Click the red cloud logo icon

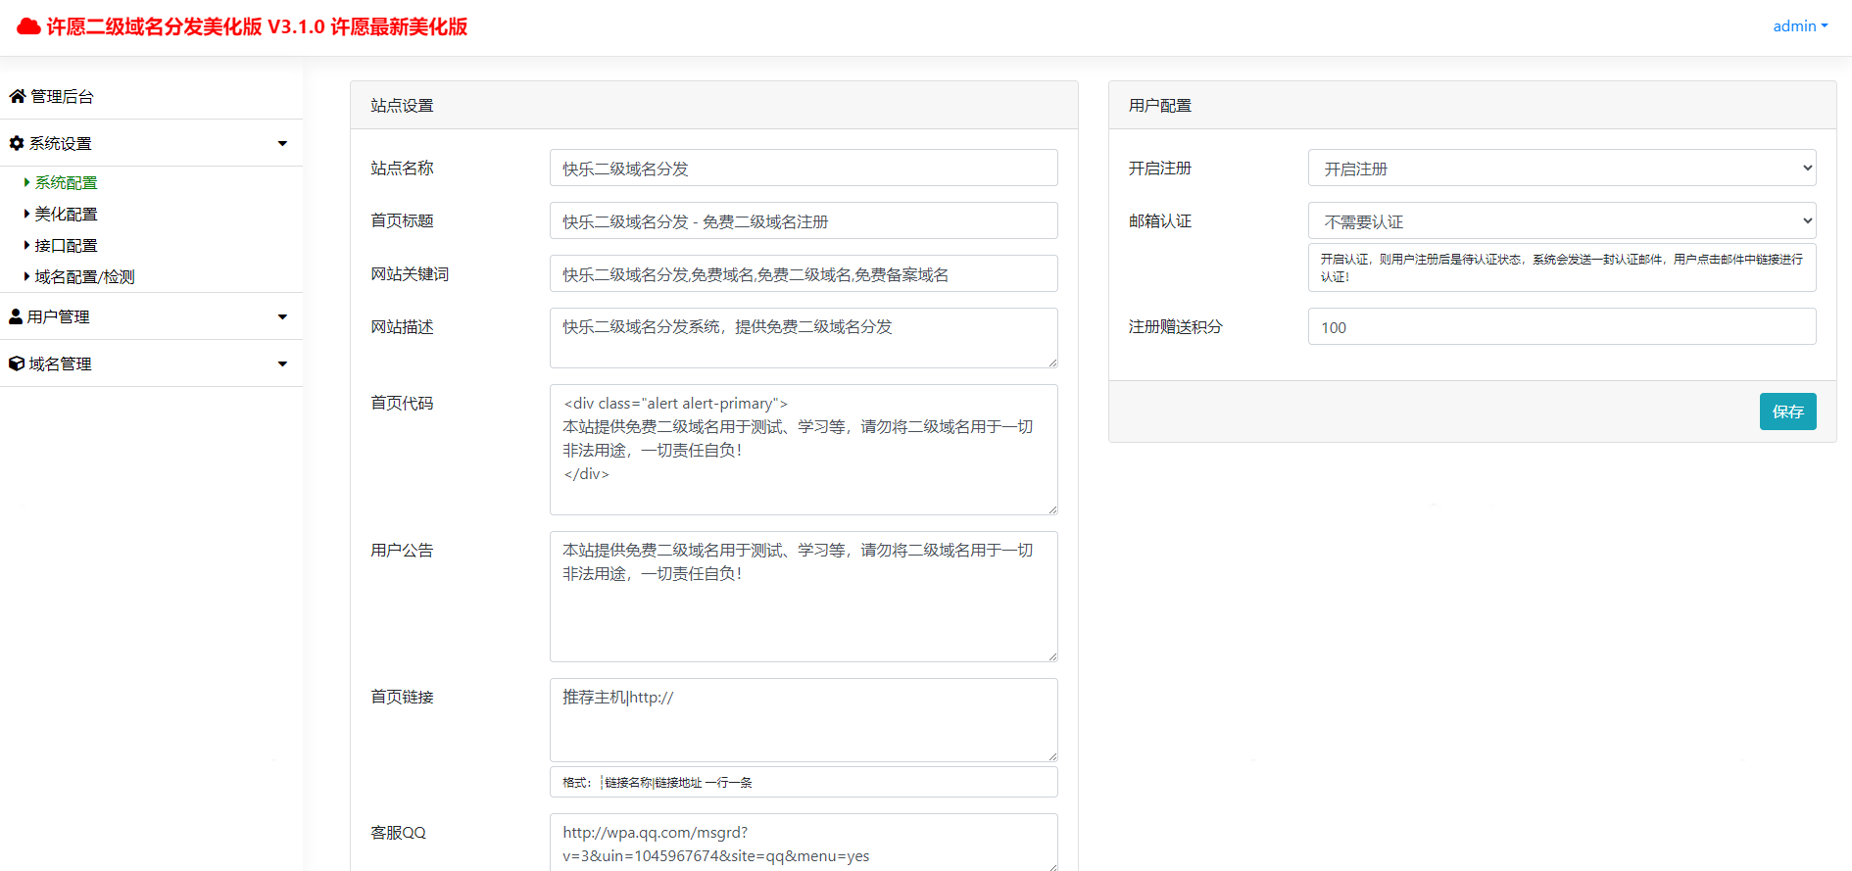[28, 26]
